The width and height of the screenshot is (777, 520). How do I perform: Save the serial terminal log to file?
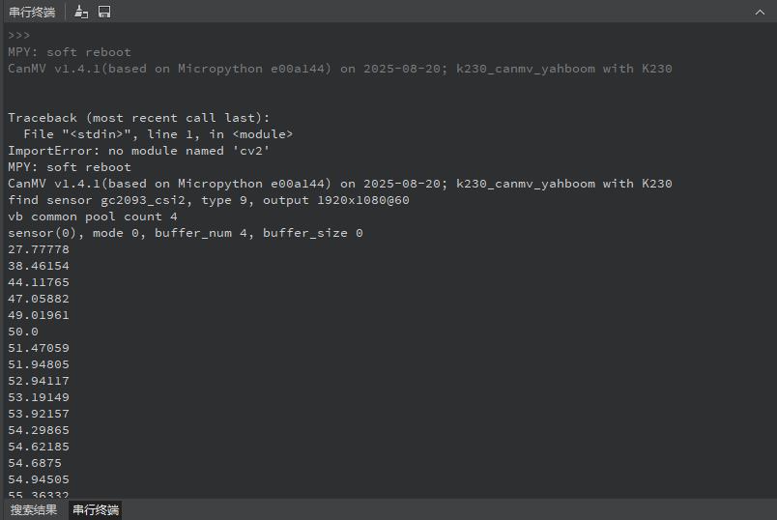tap(104, 12)
